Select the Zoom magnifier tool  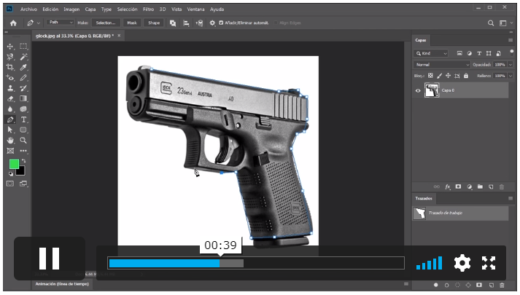point(23,141)
